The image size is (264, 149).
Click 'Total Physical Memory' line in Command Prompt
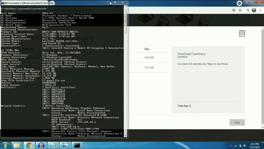point(28,69)
